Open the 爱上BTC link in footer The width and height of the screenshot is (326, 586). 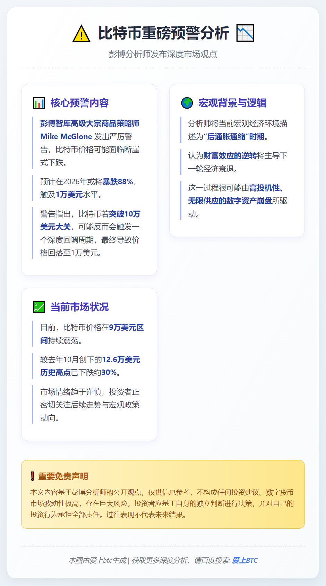click(245, 560)
